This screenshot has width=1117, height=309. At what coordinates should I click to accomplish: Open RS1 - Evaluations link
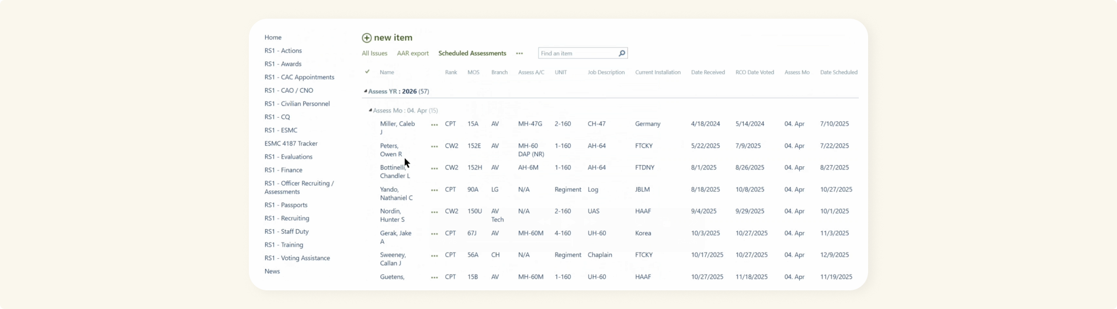[288, 157]
